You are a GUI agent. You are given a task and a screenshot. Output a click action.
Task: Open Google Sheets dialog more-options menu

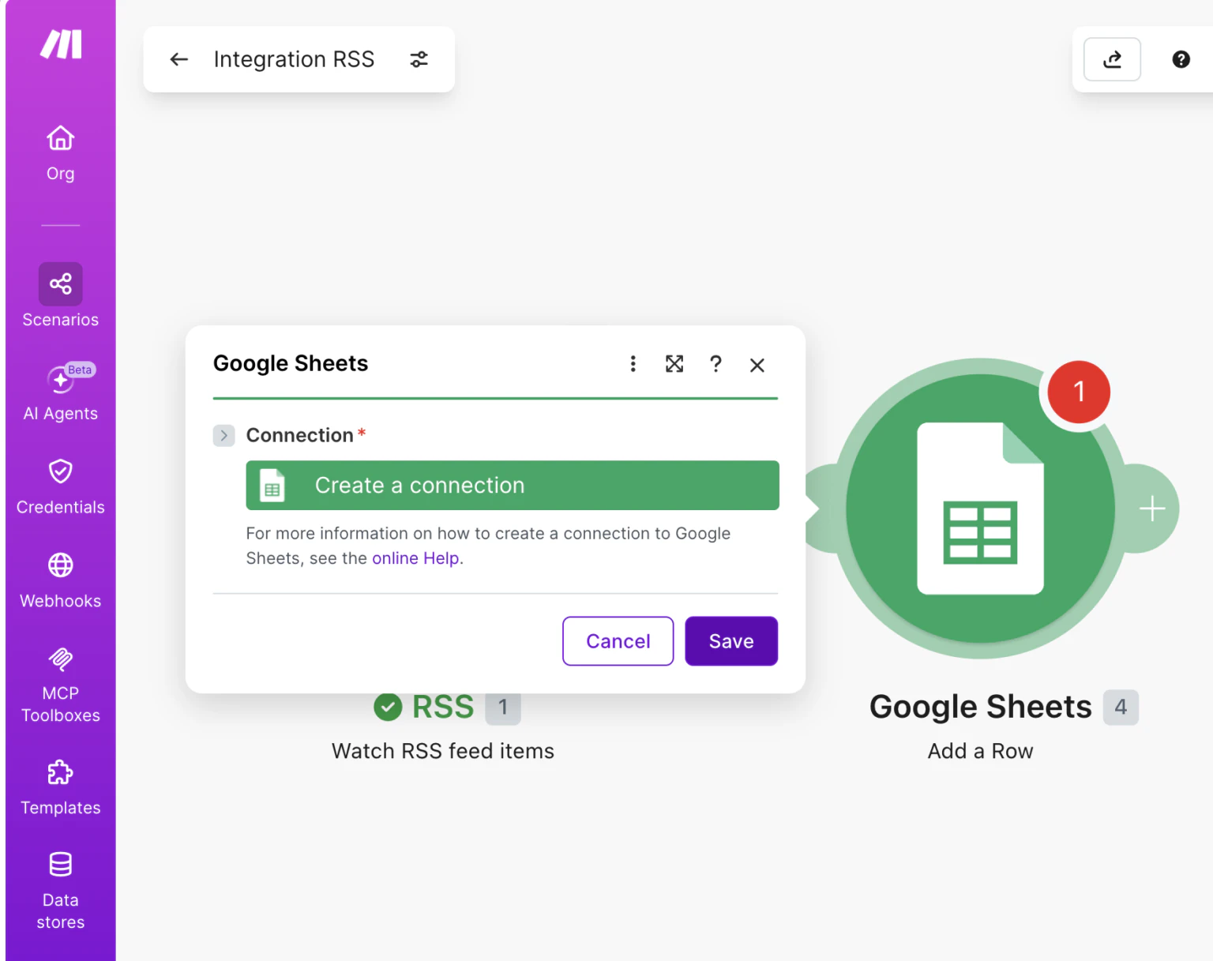[x=633, y=363]
